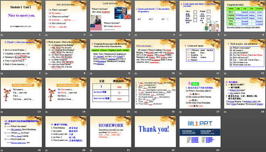
Task: Click the animation star icon under slide 6
Action: coord(225,35)
